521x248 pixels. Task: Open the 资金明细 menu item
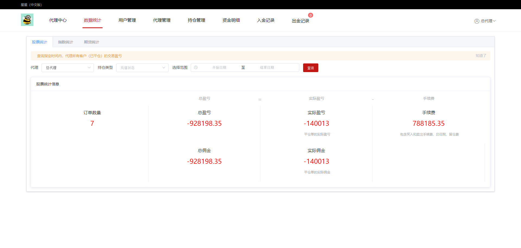click(x=231, y=20)
